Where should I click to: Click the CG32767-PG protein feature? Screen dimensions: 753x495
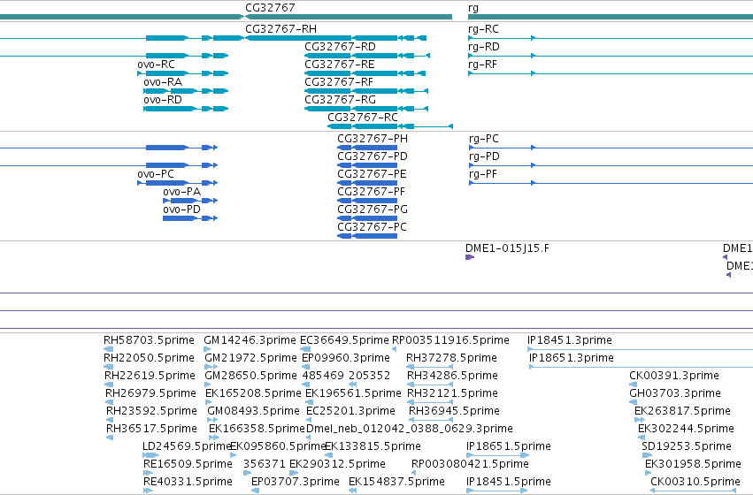(367, 218)
